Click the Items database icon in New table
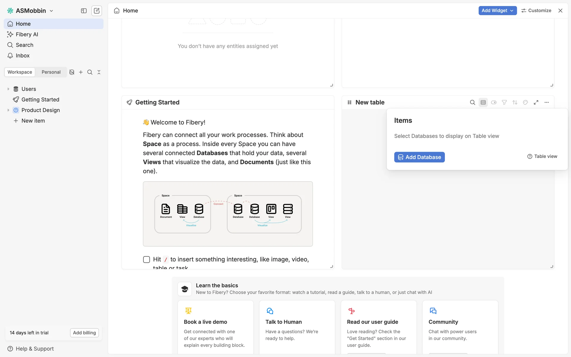The image size is (571, 357). [483, 102]
